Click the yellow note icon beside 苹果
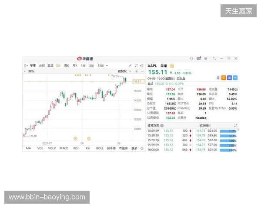The image size is (261, 208). pyautogui.click(x=172, y=66)
